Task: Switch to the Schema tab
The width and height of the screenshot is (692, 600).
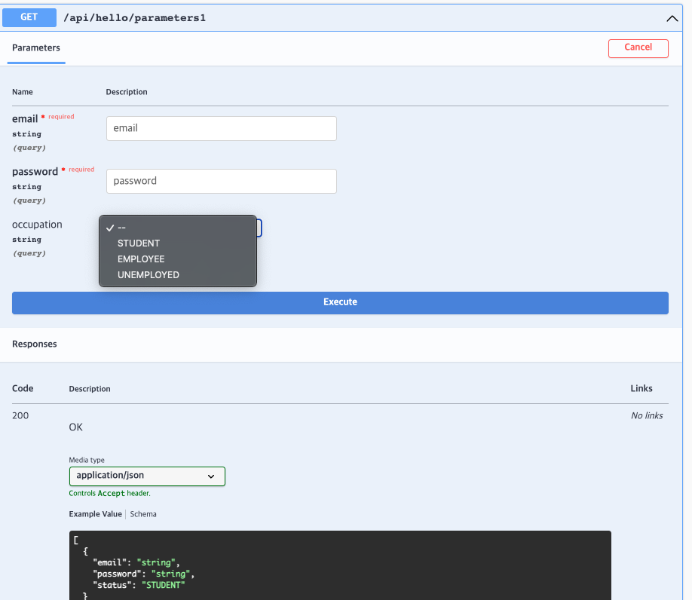Action: point(143,514)
